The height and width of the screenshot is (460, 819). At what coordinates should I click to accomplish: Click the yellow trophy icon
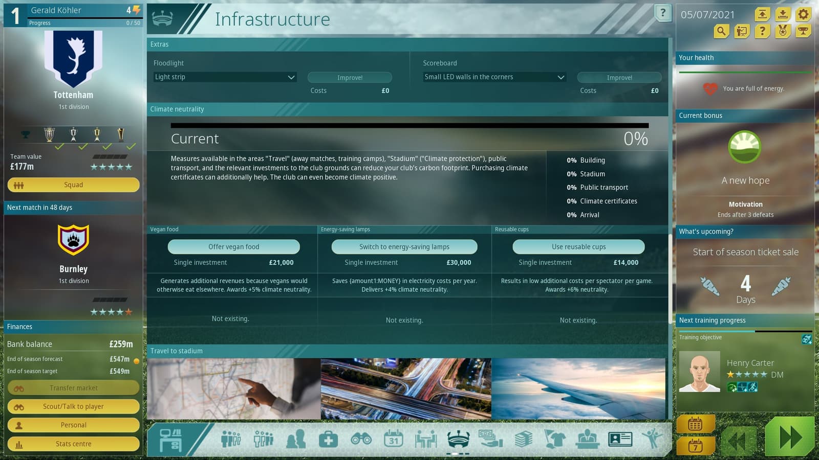[x=803, y=32]
